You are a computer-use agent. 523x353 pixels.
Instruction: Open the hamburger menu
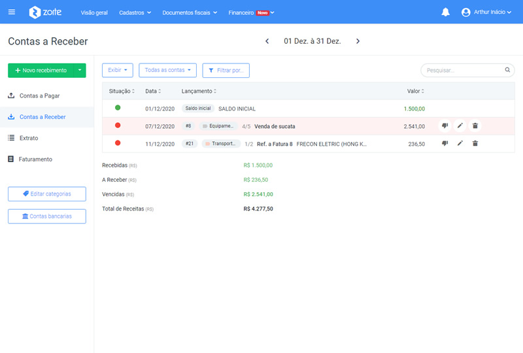click(12, 12)
